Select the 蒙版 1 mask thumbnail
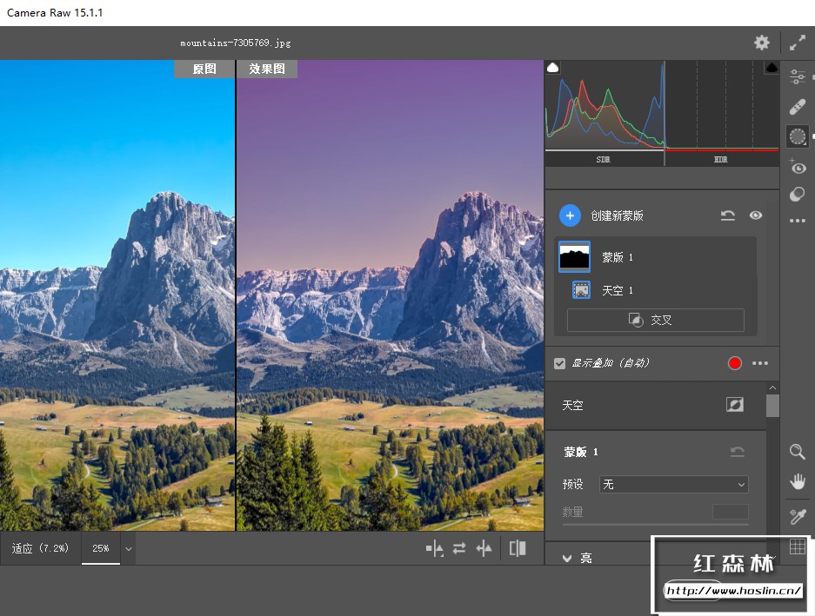The image size is (815, 616). [574, 257]
